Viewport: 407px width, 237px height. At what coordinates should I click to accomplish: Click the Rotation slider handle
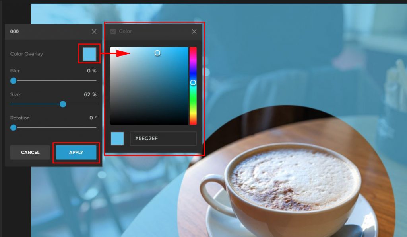(x=13, y=127)
